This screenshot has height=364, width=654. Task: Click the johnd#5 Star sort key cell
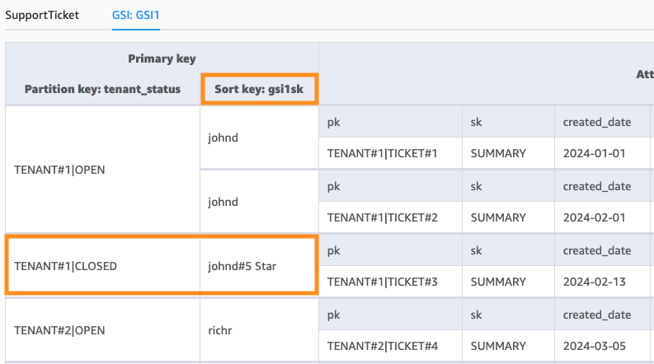(245, 266)
